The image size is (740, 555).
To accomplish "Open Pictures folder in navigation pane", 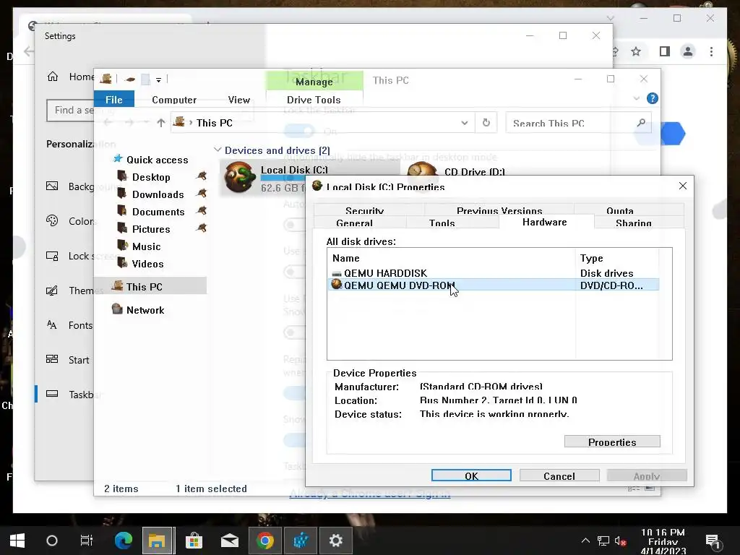I will tap(151, 229).
